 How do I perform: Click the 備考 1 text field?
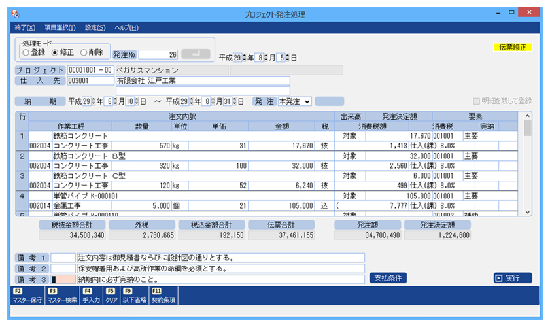(220, 258)
